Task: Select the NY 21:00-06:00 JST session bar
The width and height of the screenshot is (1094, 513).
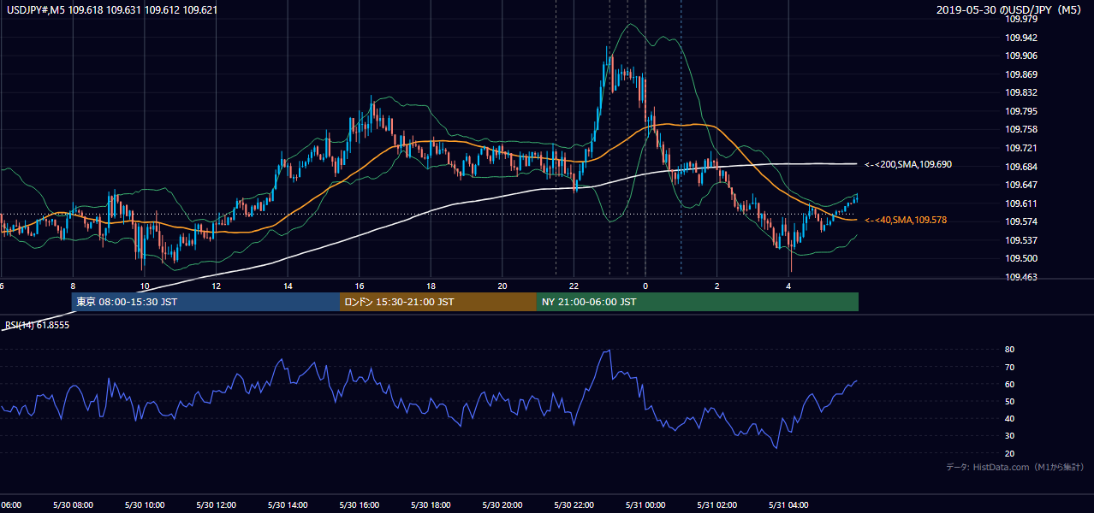Action: (x=698, y=302)
